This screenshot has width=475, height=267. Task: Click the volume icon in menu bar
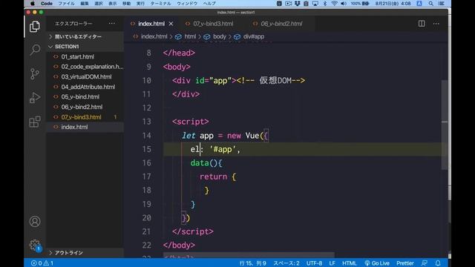(x=344, y=4)
